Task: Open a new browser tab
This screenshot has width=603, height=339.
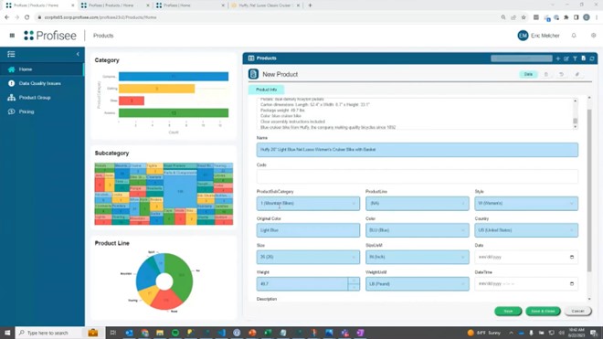Action: pos(310,5)
